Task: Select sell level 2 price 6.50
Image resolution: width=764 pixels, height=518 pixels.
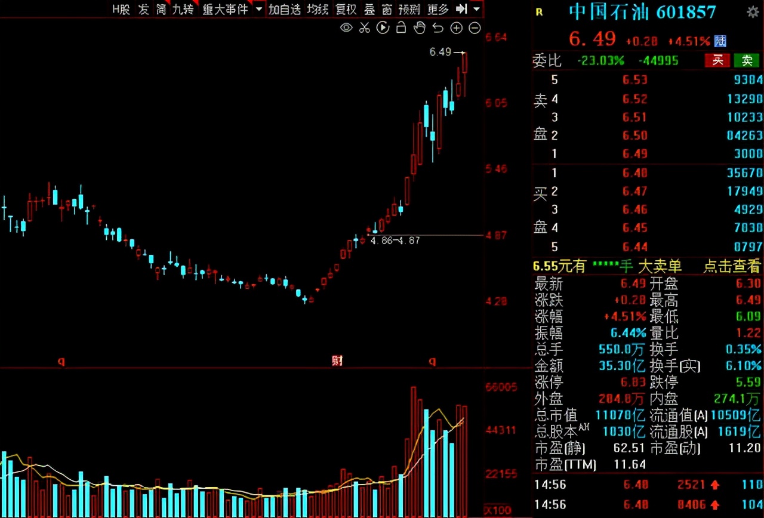Action: coord(634,135)
